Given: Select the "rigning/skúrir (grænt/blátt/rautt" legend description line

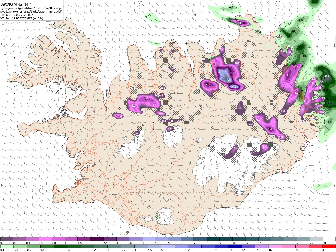Looking at the screenshot, I should coord(31,8).
